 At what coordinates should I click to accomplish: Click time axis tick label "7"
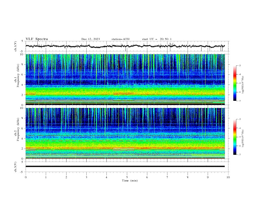coord(167,177)
